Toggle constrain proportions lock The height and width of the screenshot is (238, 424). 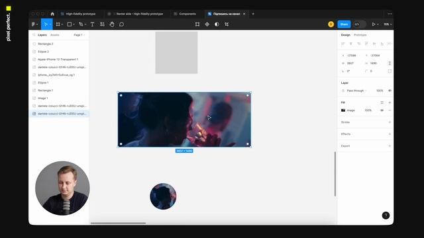point(390,63)
